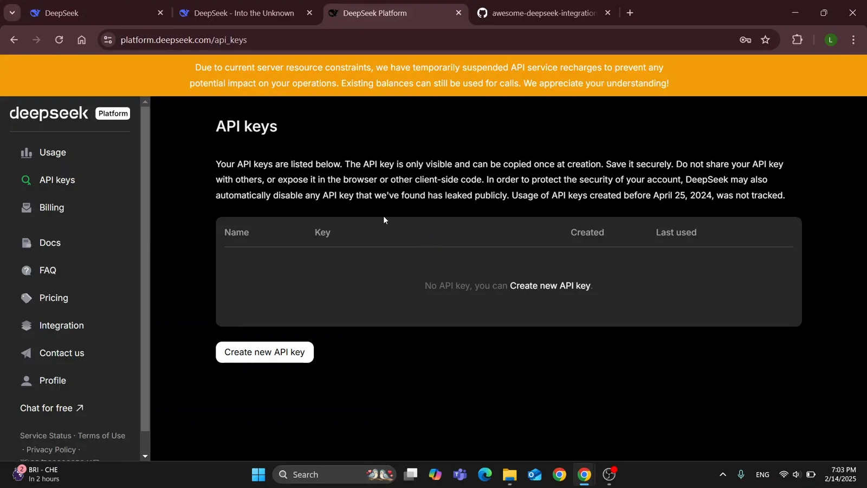867x488 pixels.
Task: Click sidebar scrollbar down arrow
Action: pyautogui.click(x=145, y=457)
